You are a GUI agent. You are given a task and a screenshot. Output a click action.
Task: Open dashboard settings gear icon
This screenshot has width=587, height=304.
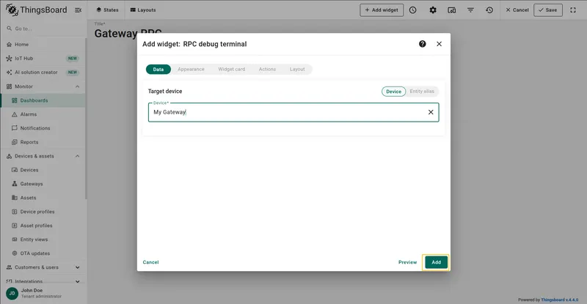click(x=433, y=10)
